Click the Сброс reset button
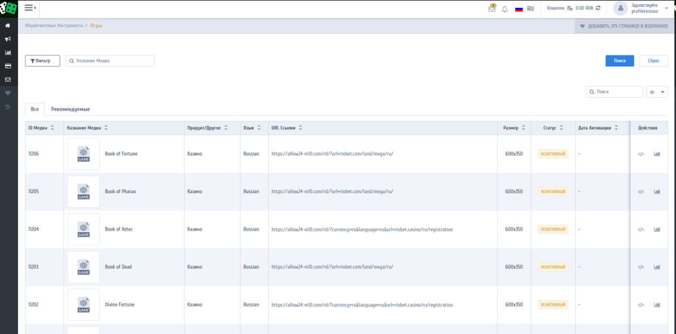Viewport: 676px width, 334px height. [x=653, y=61]
